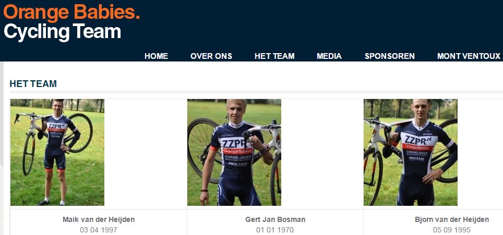Screen dimensions: 503x235
Task: Open the HOME menu item
Action: [156, 56]
